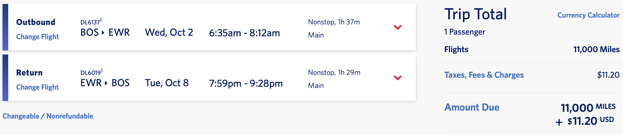Click the Wed, Oct 2 outbound date
This screenshot has width=623, height=135.
[169, 33]
